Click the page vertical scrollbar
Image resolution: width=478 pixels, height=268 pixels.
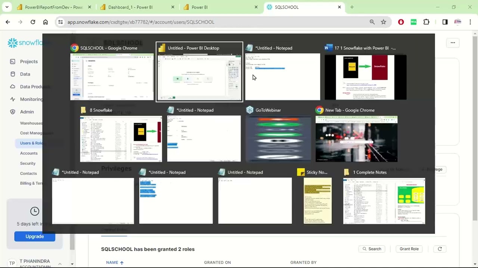tap(475, 149)
